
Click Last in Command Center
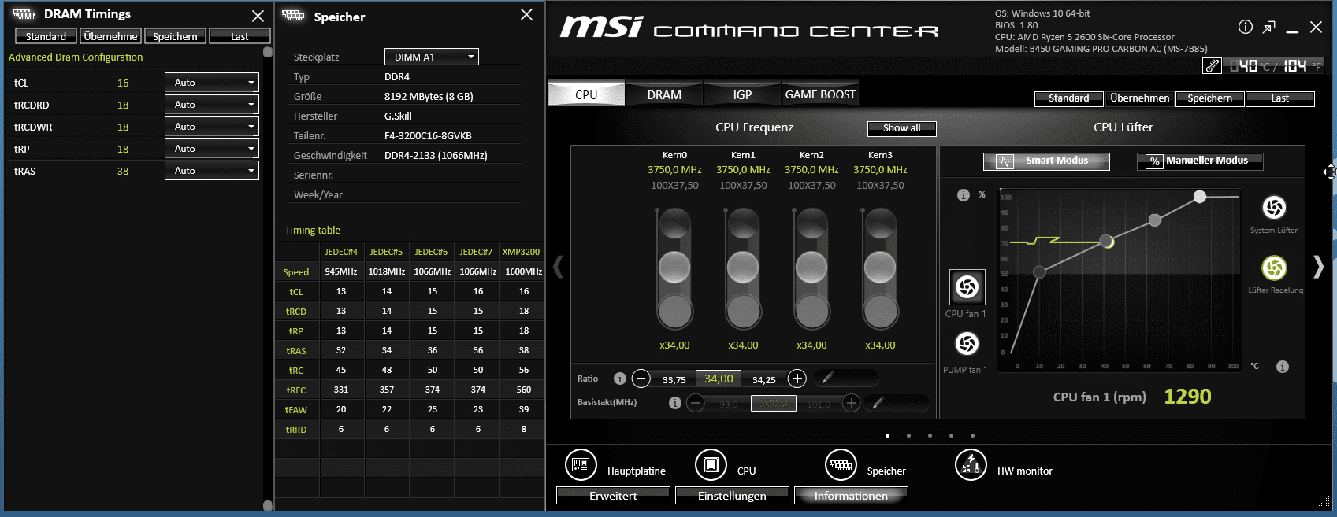(1280, 98)
